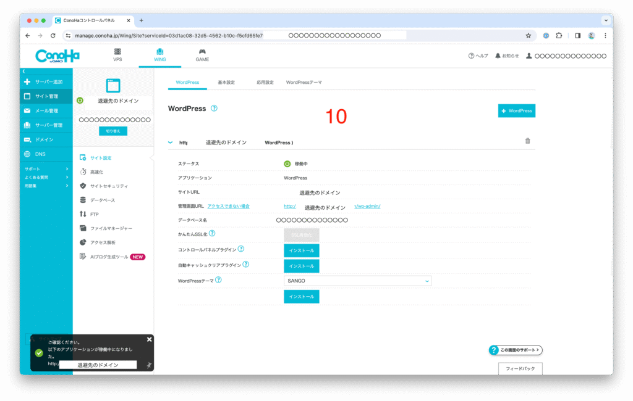Open browser extensions puzzle icon
The height and width of the screenshot is (401, 633).
tap(559, 35)
